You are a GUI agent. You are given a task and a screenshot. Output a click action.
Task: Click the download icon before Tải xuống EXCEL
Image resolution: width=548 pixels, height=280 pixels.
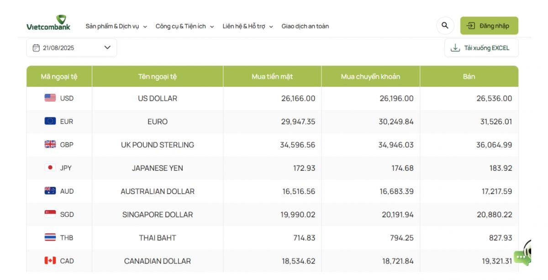click(454, 48)
